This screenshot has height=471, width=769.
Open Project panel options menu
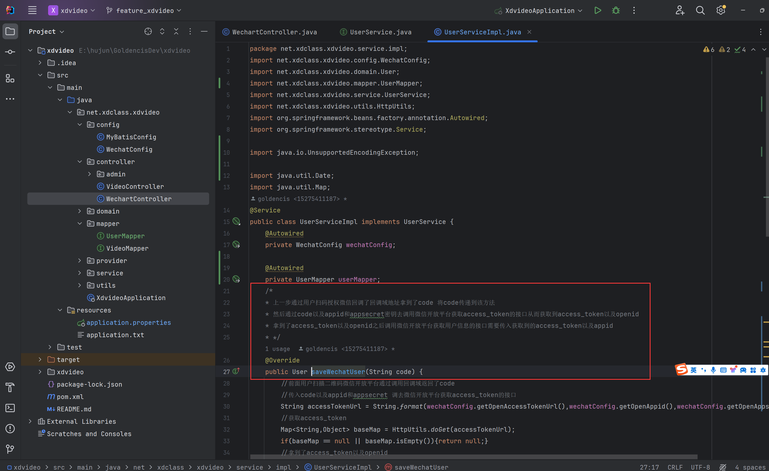coord(190,31)
